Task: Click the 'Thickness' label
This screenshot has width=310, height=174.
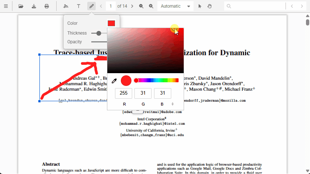Action: coord(77,33)
